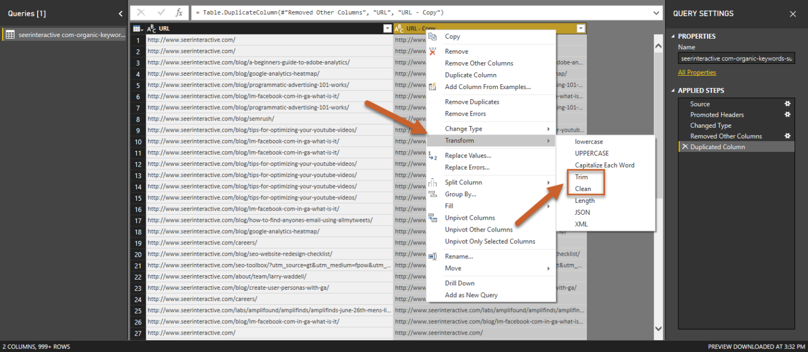Viewport: 808px width, 352px height.
Task: Collapse the Queries pane with chevron
Action: tap(121, 13)
